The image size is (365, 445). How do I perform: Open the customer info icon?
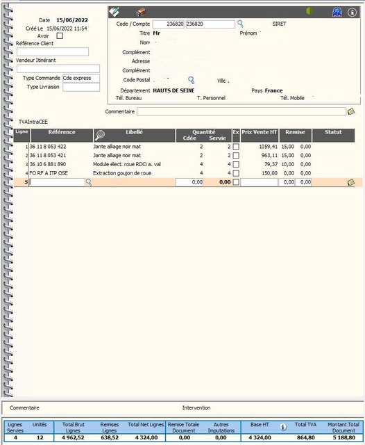pyautogui.click(x=352, y=13)
